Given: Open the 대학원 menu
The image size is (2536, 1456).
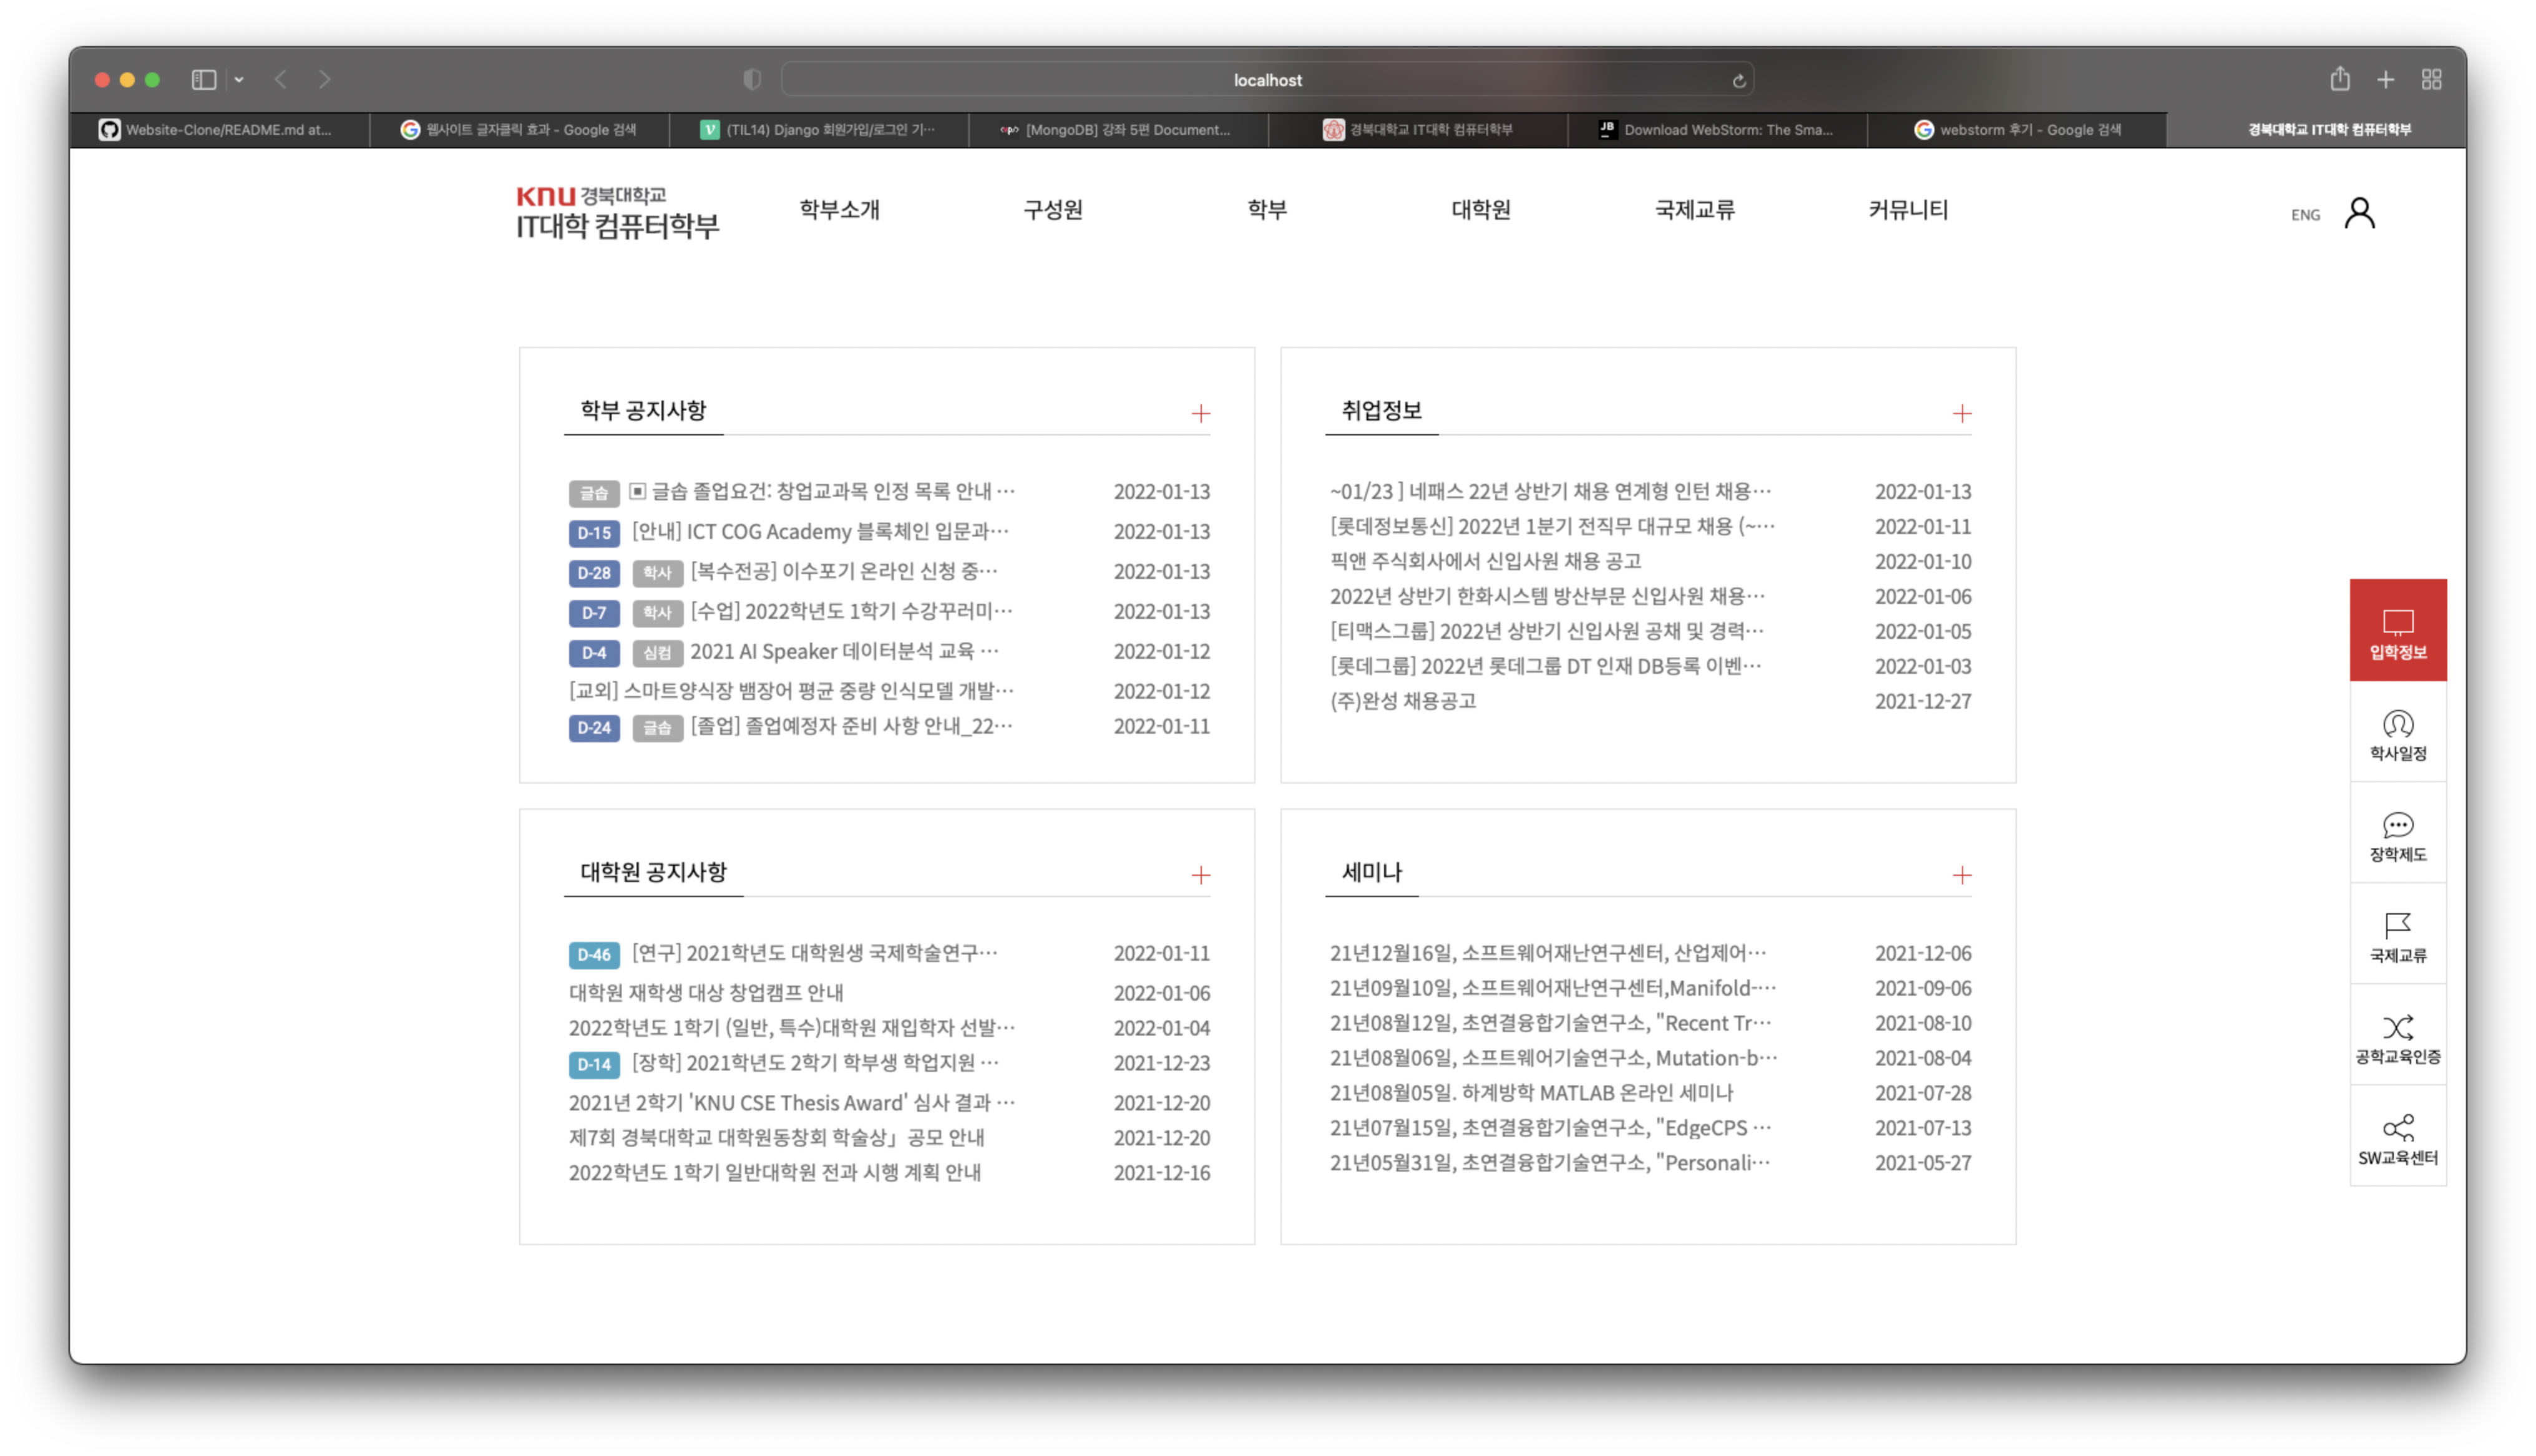Looking at the screenshot, I should click(x=1480, y=209).
